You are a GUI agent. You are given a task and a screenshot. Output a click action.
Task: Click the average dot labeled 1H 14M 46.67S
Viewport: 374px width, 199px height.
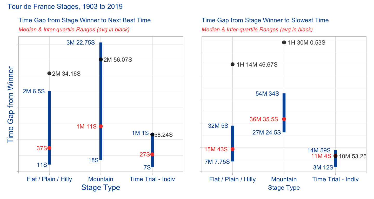coord(232,64)
